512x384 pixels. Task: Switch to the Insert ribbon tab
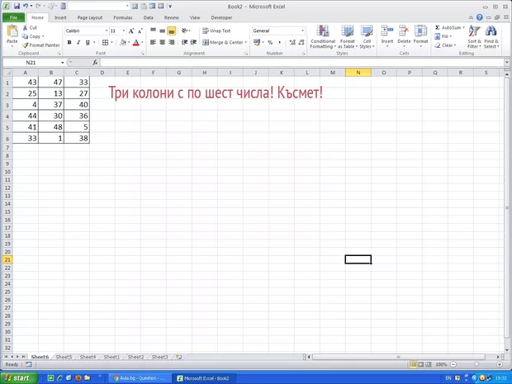60,17
